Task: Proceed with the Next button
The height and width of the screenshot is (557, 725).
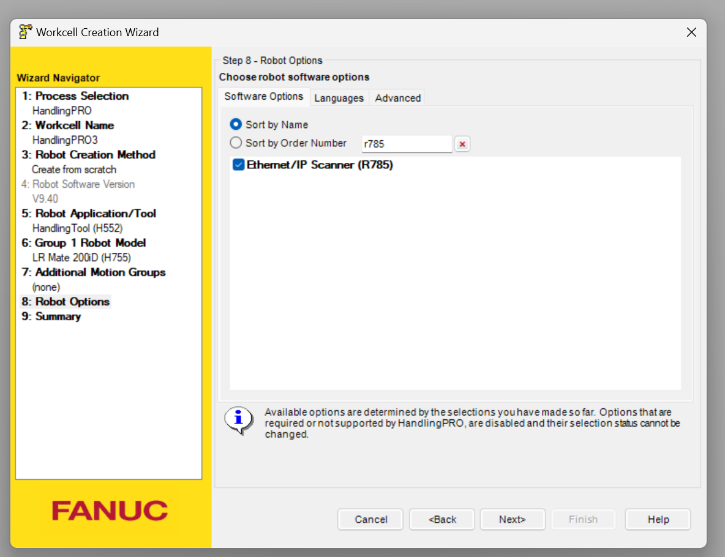Action: click(x=513, y=520)
